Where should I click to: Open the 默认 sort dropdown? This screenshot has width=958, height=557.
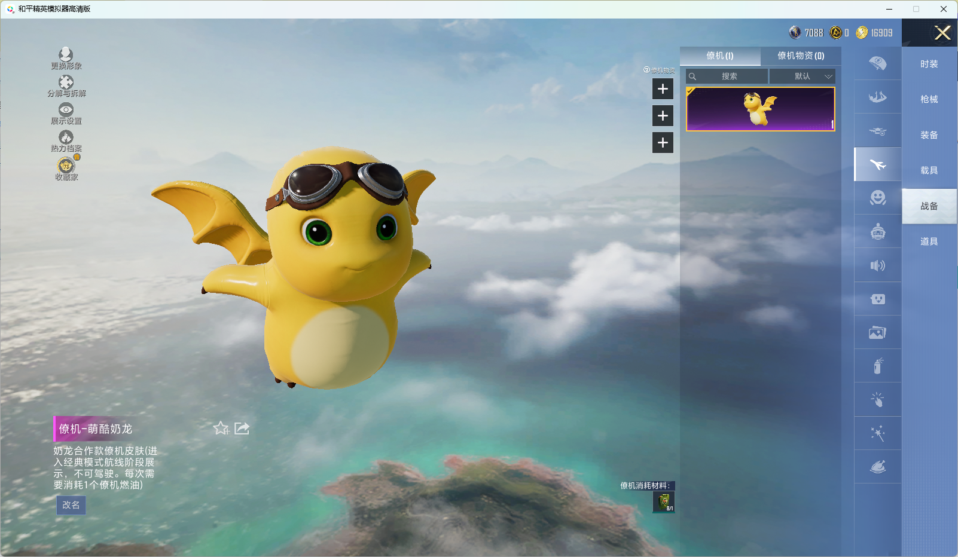(x=802, y=76)
